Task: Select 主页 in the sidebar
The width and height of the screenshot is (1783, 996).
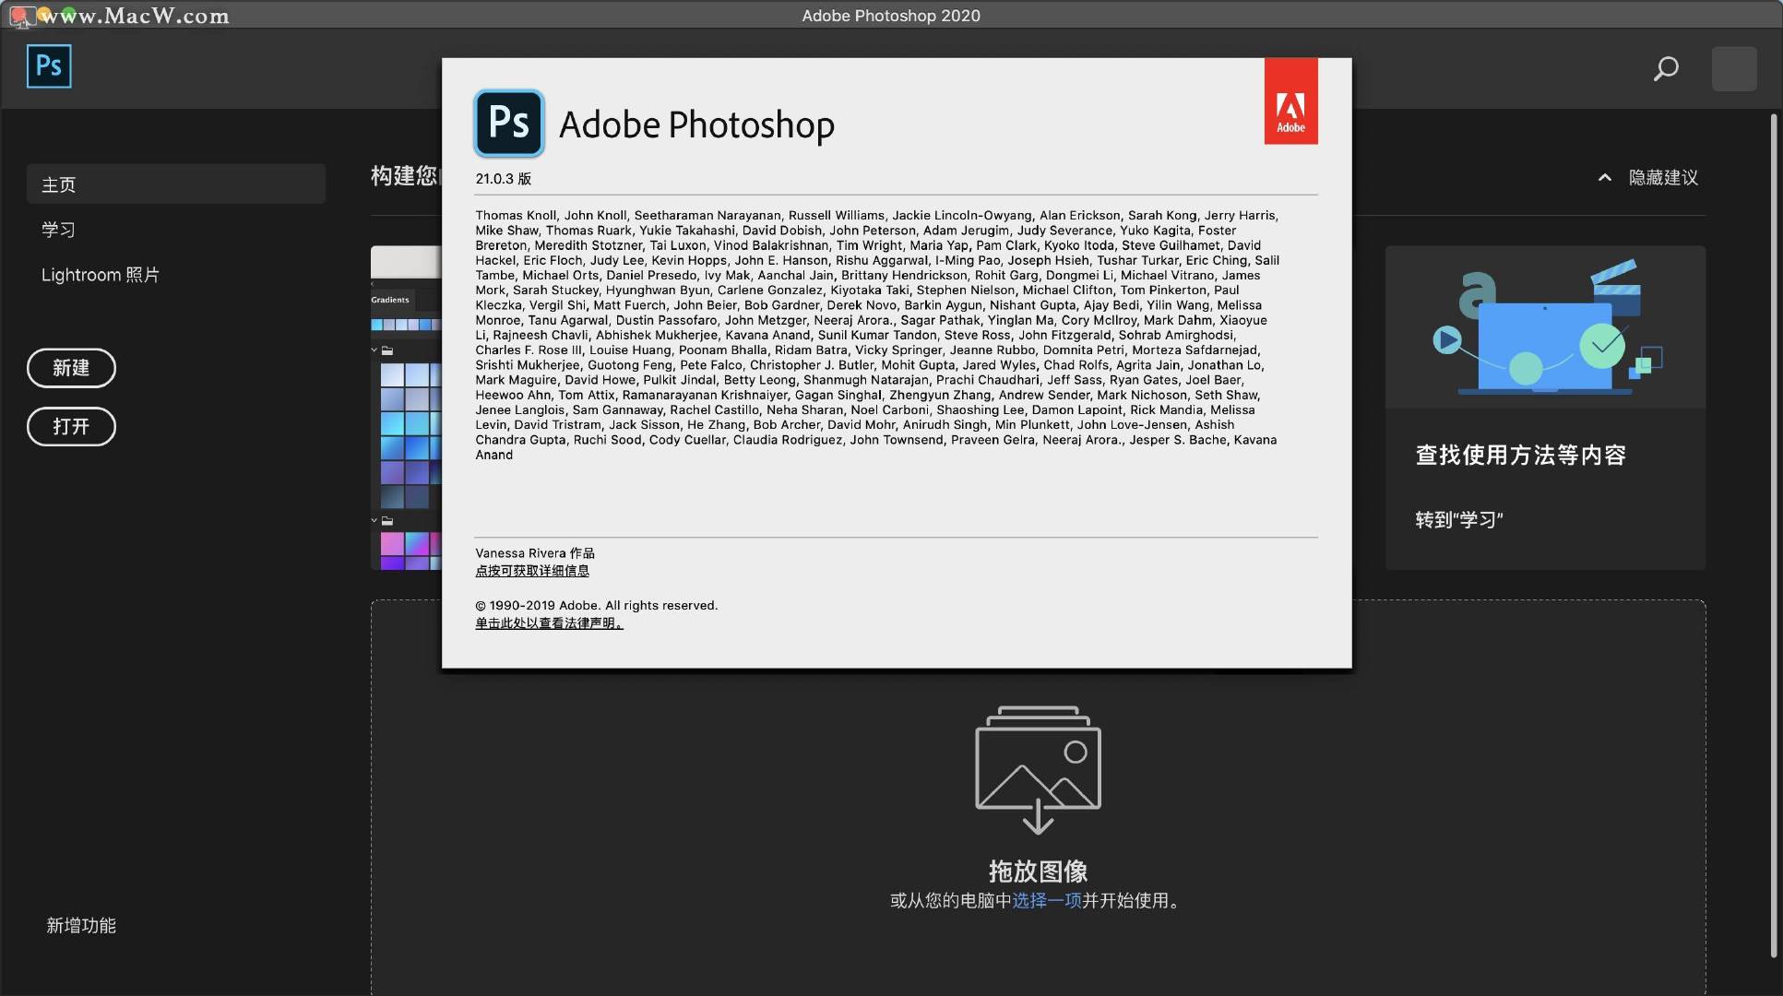Action: 175,184
